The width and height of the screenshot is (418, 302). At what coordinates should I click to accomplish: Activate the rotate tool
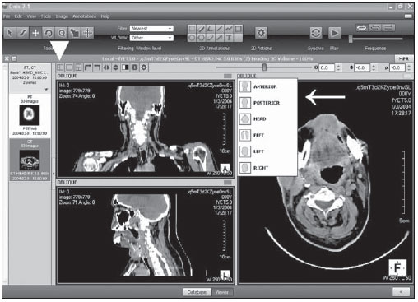pyautogui.click(x=49, y=33)
